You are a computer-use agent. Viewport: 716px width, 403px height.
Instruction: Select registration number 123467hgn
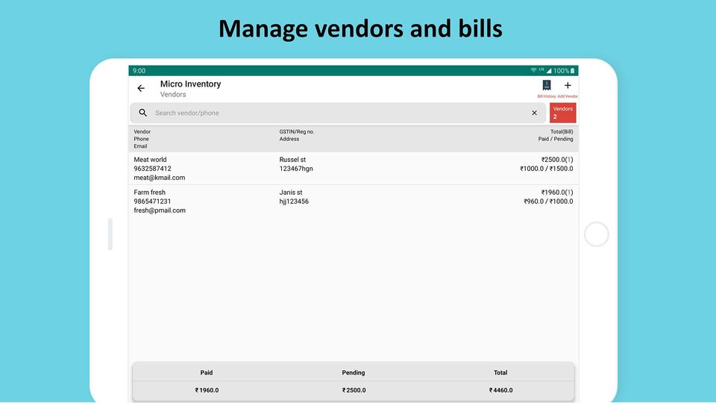[x=296, y=169]
